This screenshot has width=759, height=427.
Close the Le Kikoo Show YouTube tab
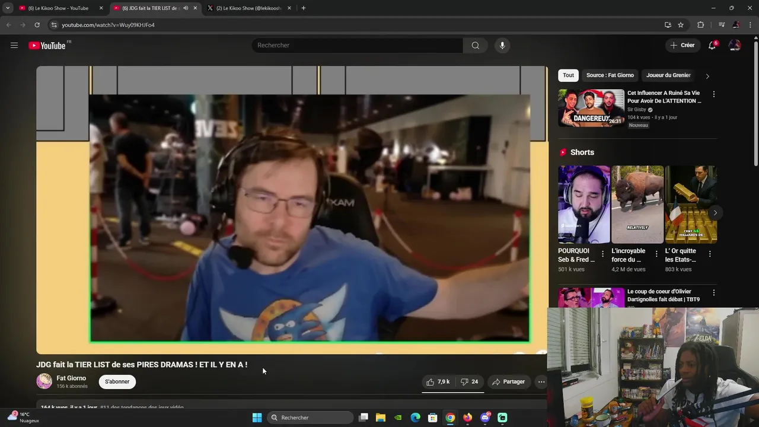101,8
